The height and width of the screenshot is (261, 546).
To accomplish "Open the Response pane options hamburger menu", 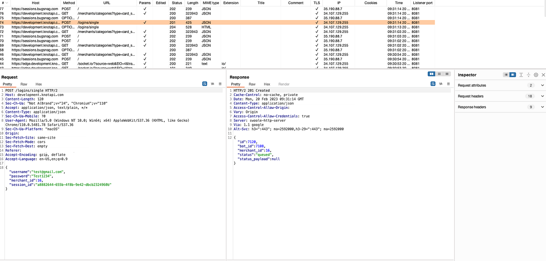I will (448, 84).
